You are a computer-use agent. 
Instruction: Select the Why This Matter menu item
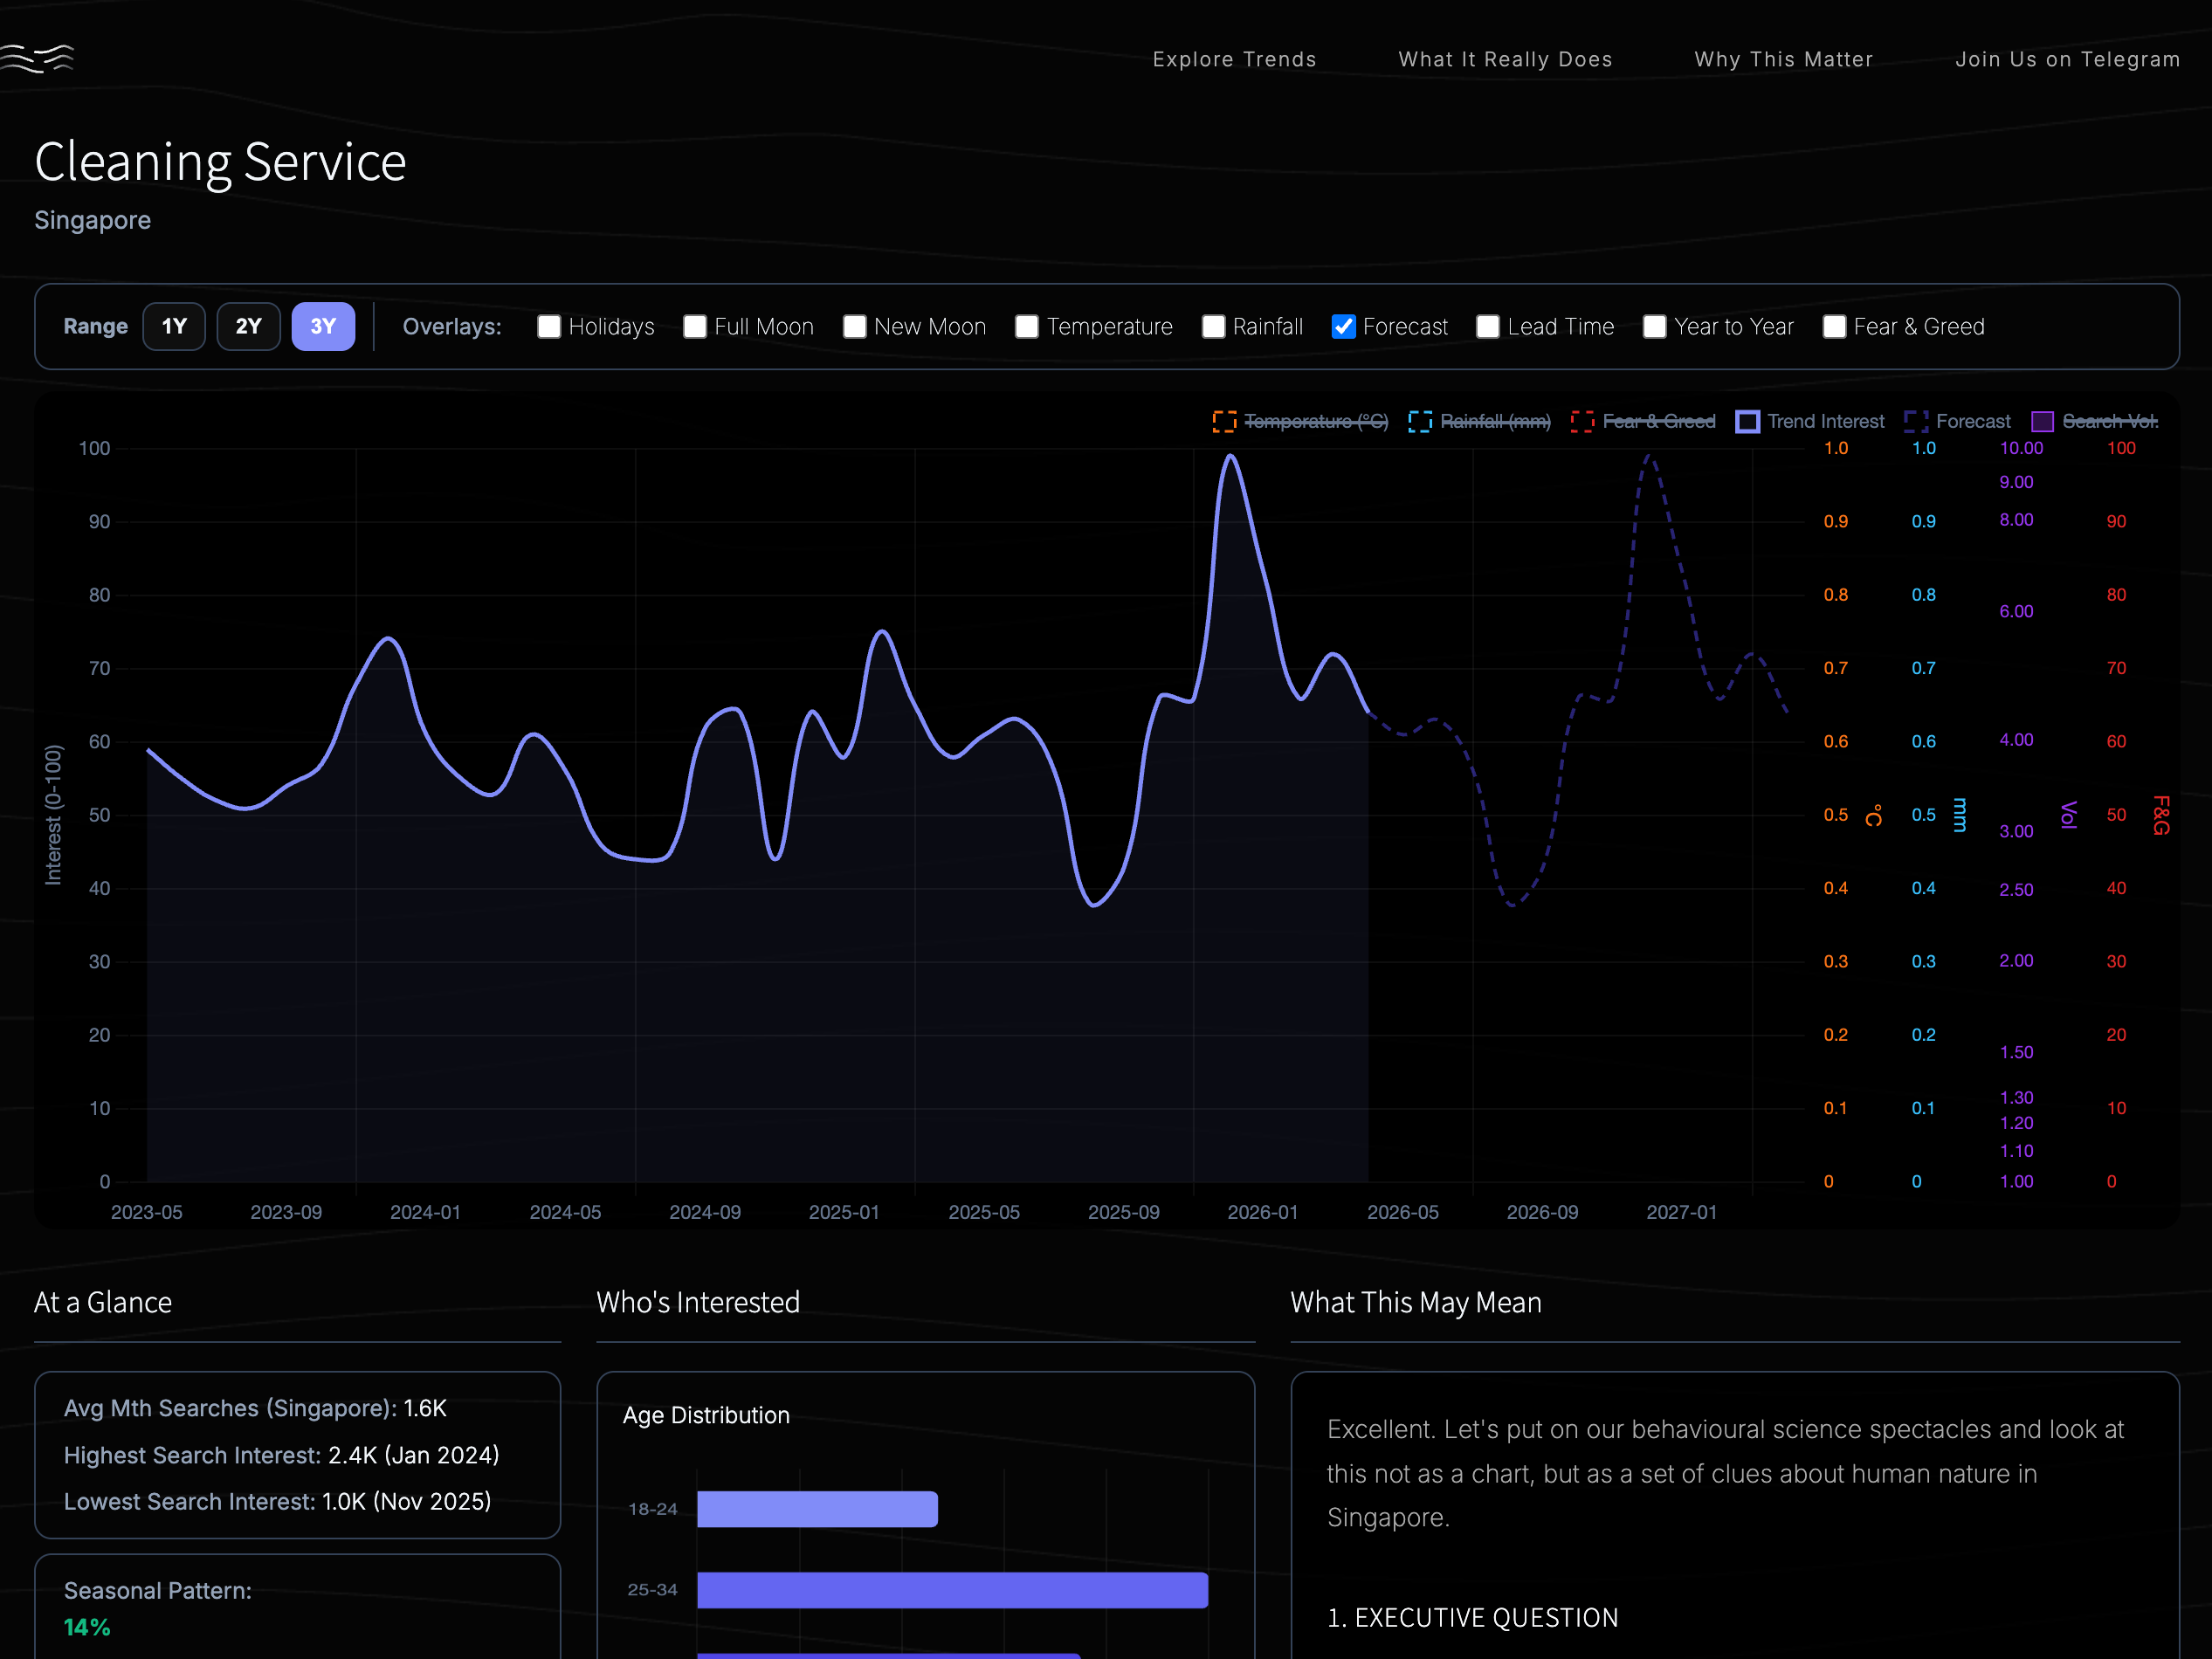point(1783,59)
